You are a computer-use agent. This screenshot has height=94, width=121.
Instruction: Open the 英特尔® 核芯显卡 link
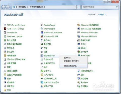(51, 82)
